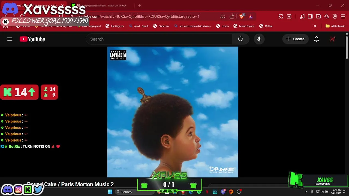Open the Lenovo Support bookmark

244,26
